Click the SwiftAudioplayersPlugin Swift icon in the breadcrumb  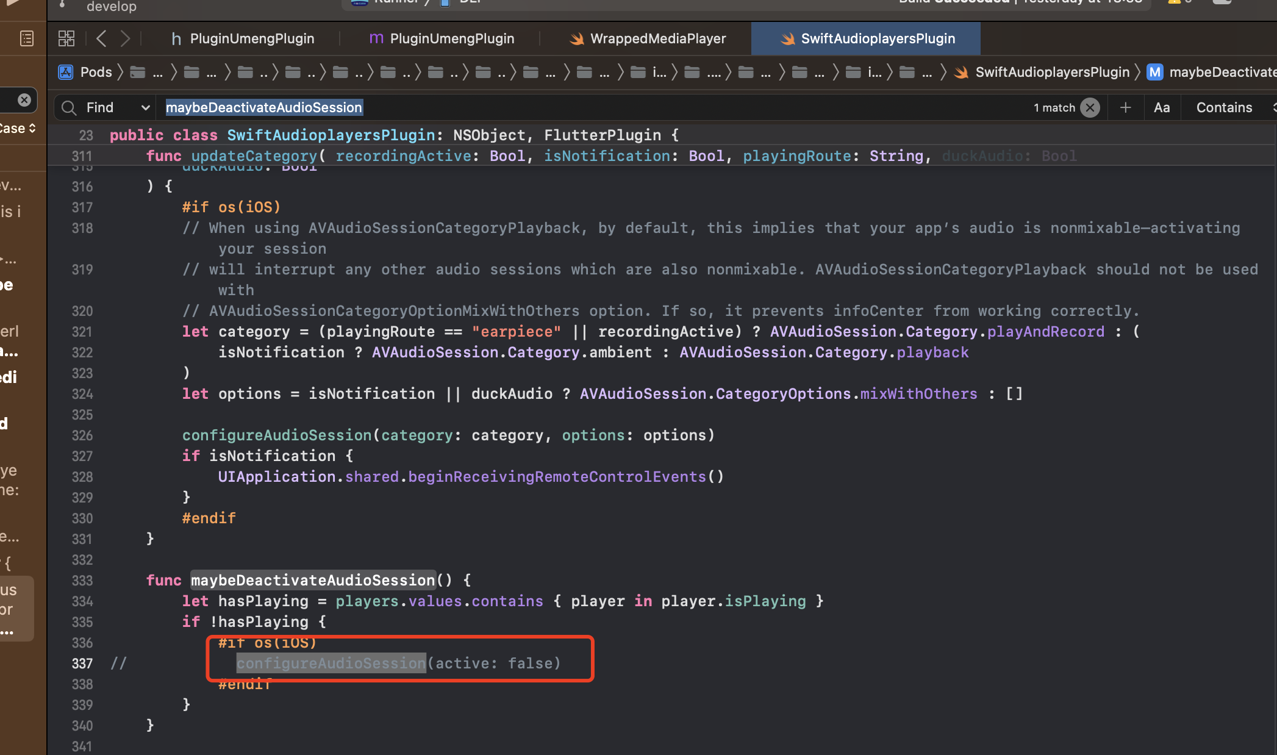[961, 71]
